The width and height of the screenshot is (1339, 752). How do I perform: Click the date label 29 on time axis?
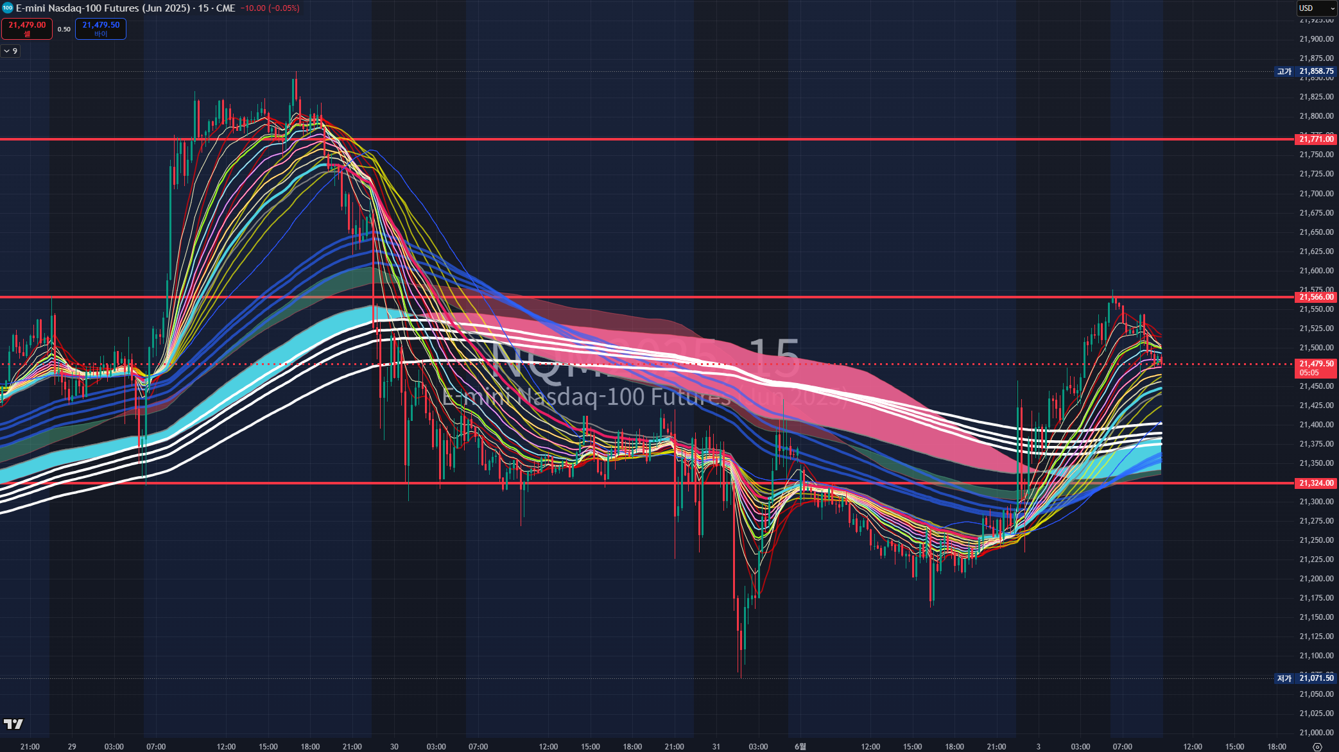coord(72,747)
